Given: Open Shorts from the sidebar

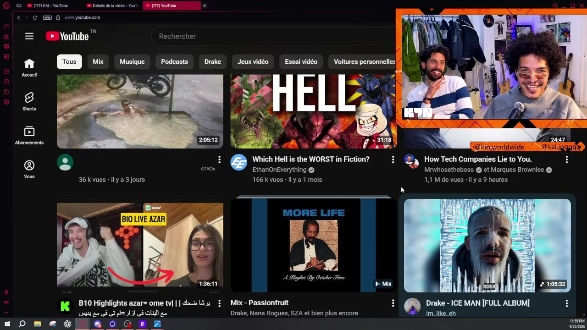Looking at the screenshot, I should [29, 102].
